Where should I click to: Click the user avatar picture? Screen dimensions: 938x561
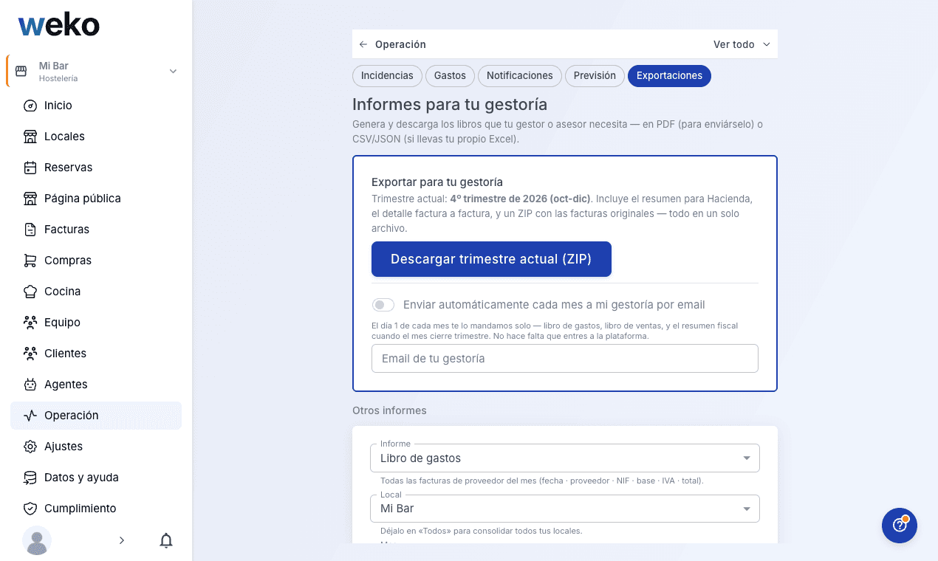tap(37, 540)
